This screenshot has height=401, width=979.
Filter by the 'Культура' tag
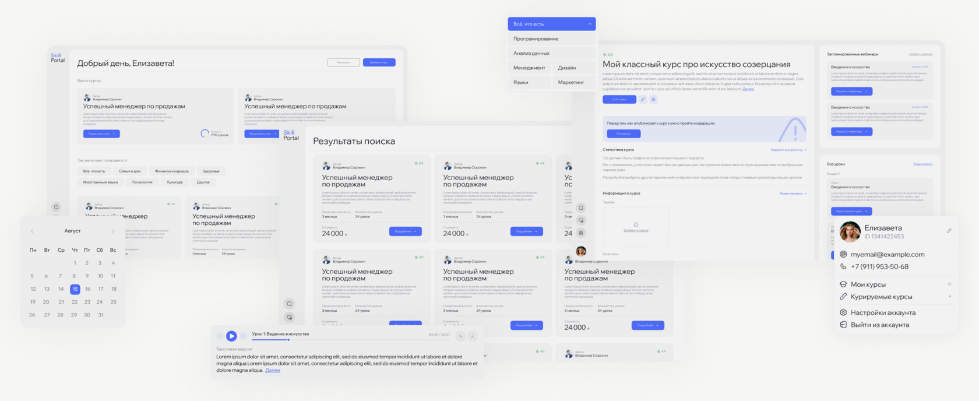tap(175, 182)
